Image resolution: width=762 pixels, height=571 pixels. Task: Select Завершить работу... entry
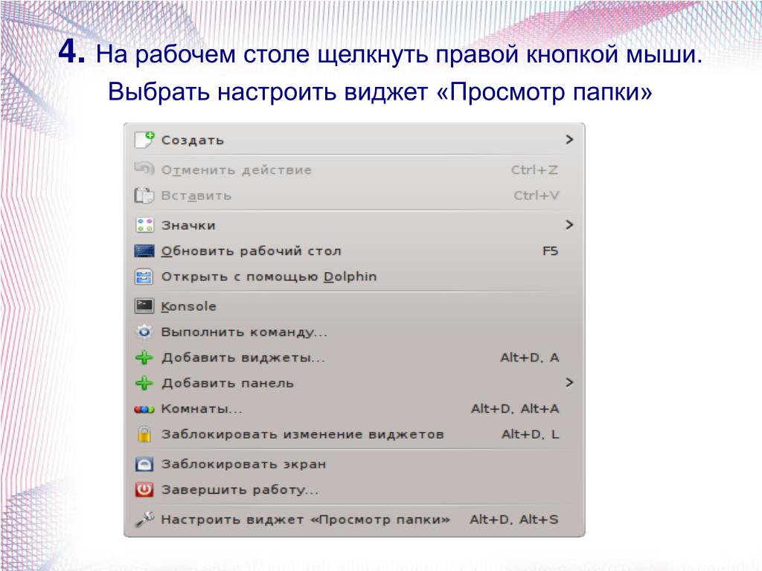pos(354,489)
